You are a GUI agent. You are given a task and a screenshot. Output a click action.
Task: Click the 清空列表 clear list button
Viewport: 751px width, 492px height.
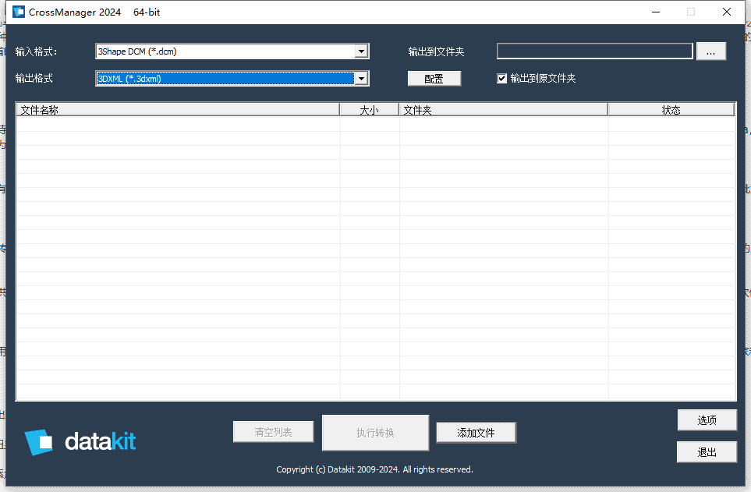273,431
